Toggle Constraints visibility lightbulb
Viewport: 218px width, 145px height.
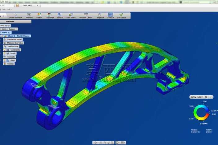(x=4, y=50)
